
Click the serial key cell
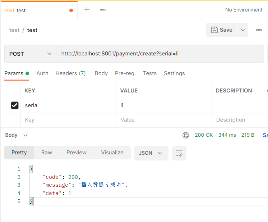coord(68,105)
